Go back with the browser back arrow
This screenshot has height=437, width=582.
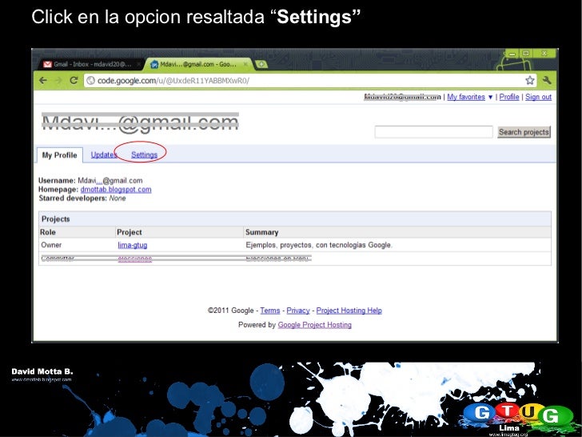coord(43,80)
